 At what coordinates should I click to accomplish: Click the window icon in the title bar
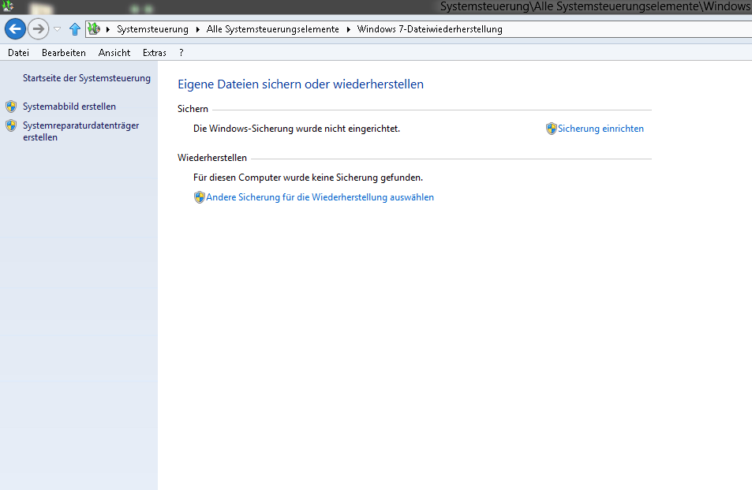[8, 6]
